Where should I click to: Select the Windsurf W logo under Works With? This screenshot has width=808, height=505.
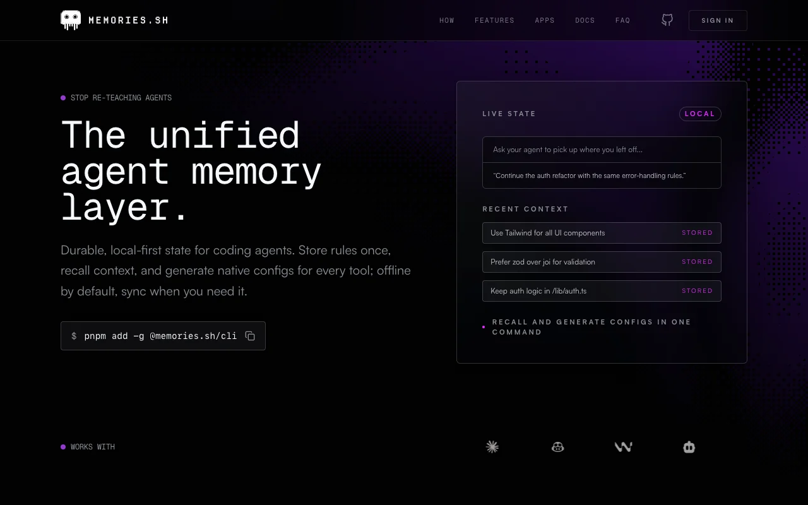pos(623,446)
